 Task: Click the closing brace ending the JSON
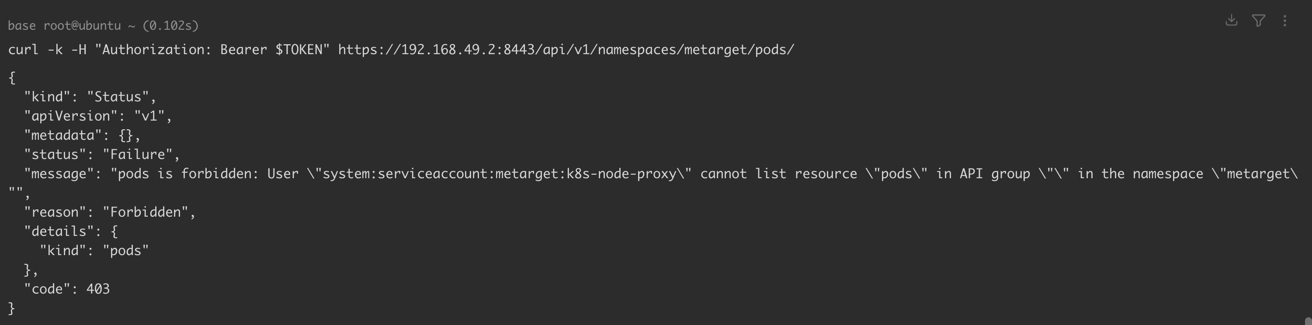click(x=12, y=308)
